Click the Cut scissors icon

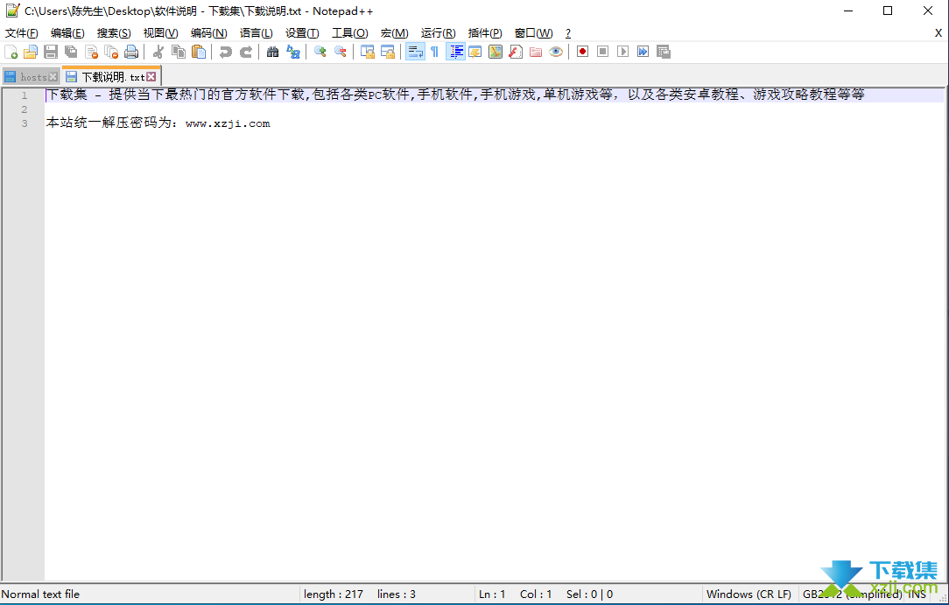(158, 52)
